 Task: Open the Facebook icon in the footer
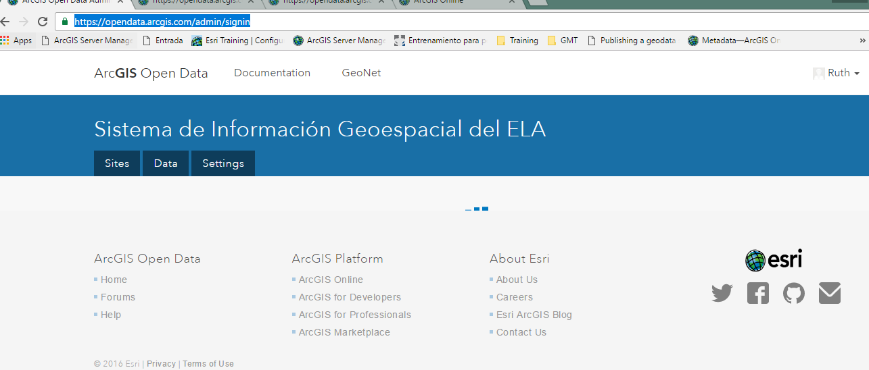point(758,293)
